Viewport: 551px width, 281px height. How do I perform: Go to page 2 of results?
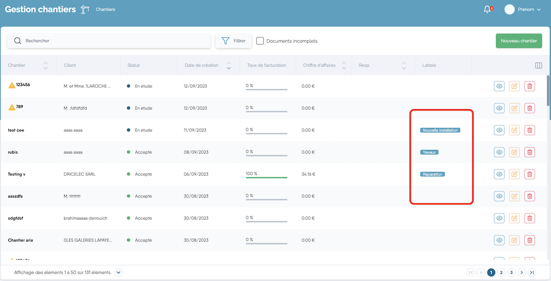tap(501, 272)
